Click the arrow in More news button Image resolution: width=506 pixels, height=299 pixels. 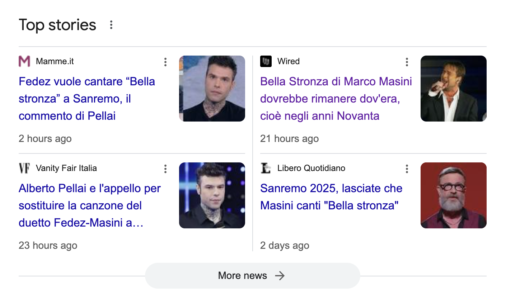[280, 275]
